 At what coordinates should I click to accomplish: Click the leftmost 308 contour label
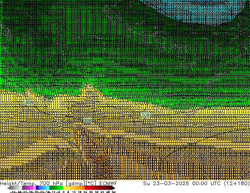[29, 102]
